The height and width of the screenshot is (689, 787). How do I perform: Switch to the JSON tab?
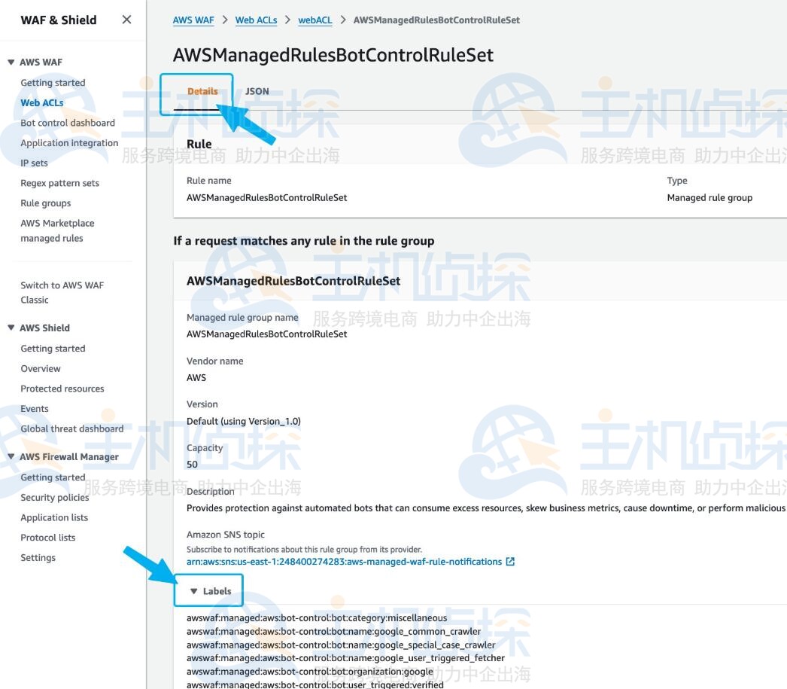256,91
